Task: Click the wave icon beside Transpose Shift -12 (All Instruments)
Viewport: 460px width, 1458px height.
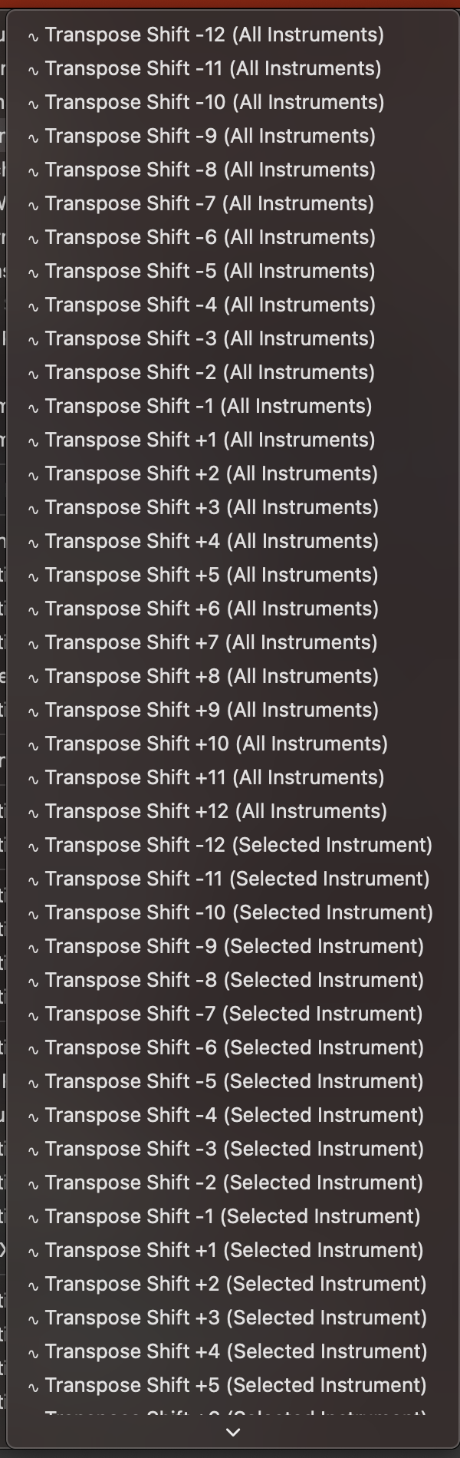Action: click(x=33, y=36)
